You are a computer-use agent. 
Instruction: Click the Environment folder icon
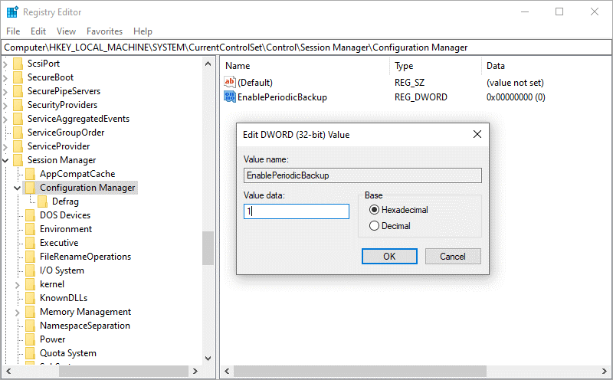pyautogui.click(x=30, y=229)
